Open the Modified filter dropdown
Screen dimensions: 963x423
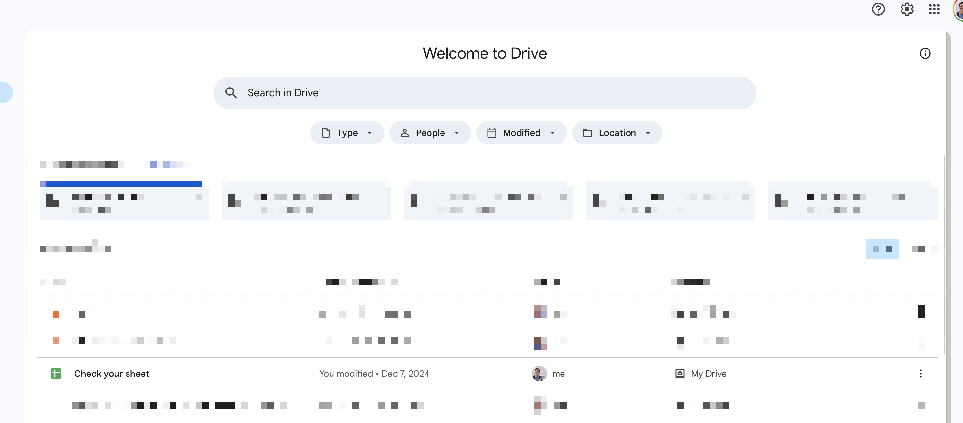[521, 133]
